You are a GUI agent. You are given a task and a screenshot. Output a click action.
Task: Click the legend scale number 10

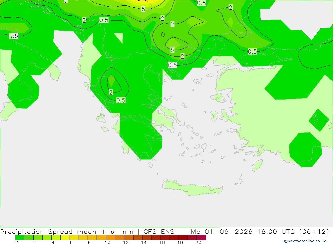tap(108, 242)
